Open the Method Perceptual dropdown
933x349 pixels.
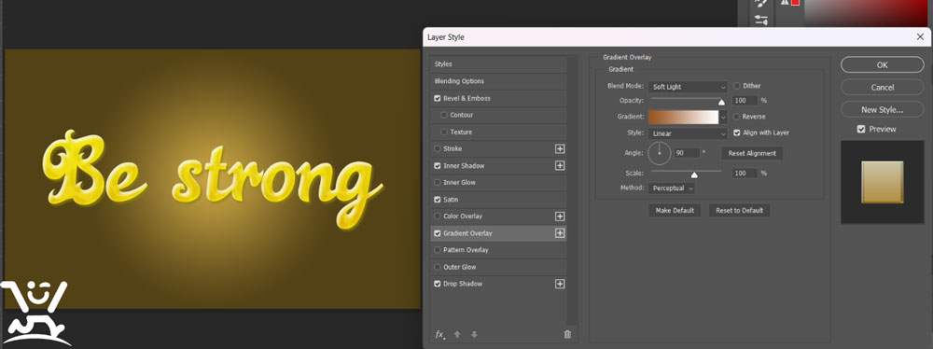pos(672,188)
